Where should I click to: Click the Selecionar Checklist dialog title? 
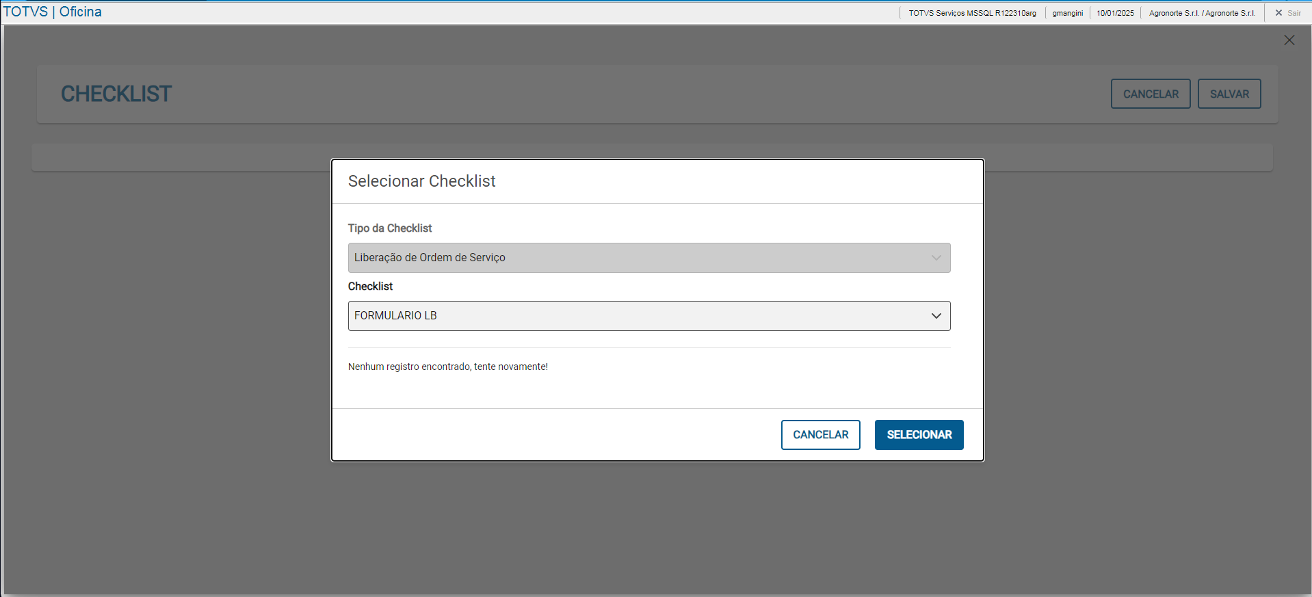(421, 181)
